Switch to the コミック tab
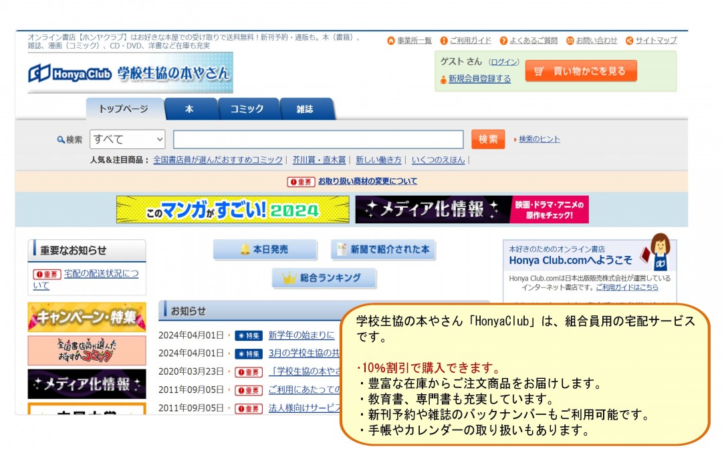 pos(247,109)
